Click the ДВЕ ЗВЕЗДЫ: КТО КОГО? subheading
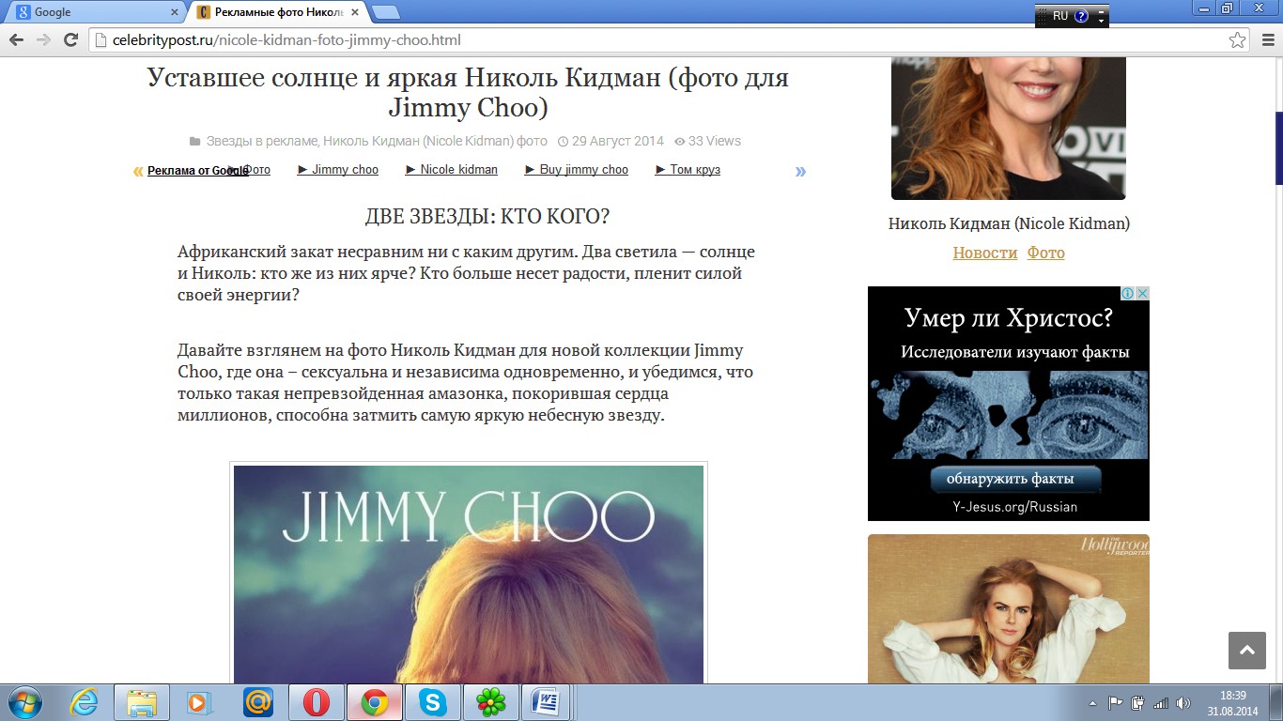Screen dimensions: 1283x721 coord(487,217)
